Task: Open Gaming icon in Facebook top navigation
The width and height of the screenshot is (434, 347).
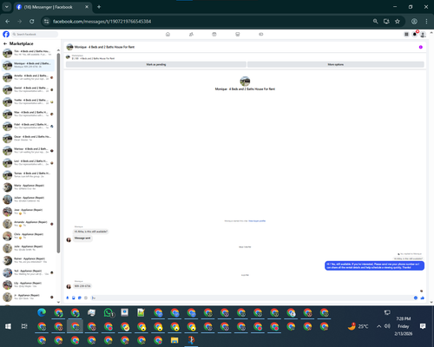Action: pos(261,34)
